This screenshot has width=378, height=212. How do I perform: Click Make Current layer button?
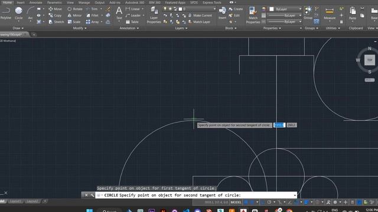pyautogui.click(x=200, y=15)
